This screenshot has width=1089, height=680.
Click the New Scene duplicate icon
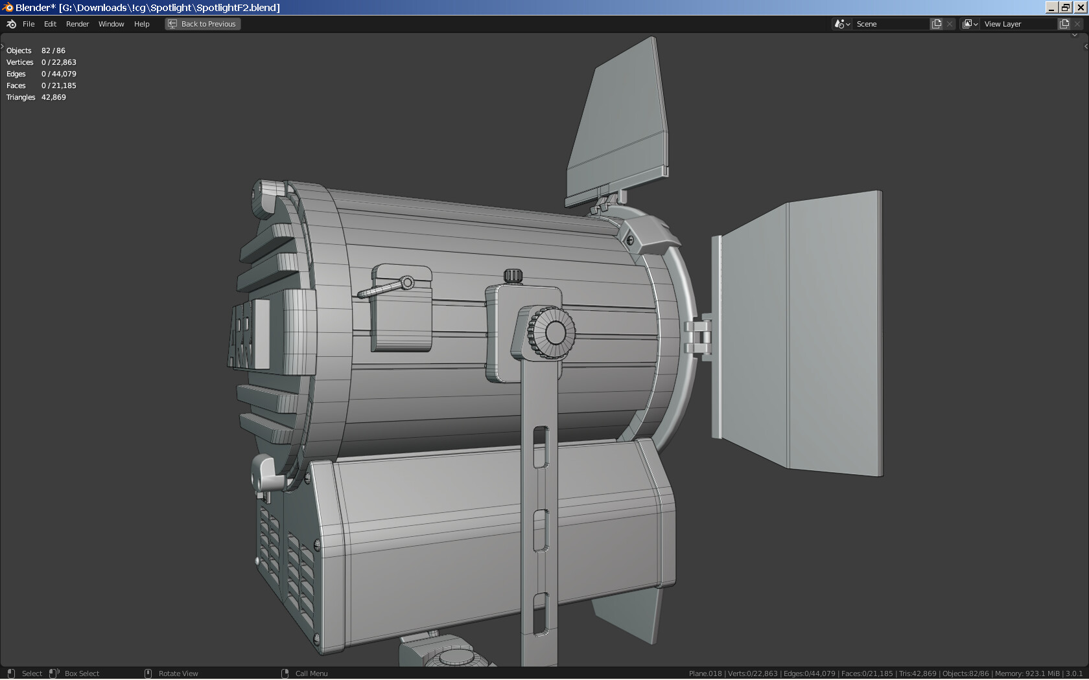point(937,24)
